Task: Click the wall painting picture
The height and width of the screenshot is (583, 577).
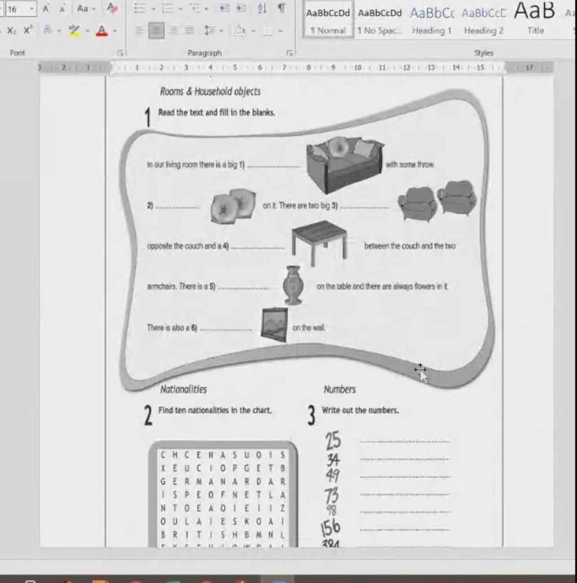Action: coord(274,324)
